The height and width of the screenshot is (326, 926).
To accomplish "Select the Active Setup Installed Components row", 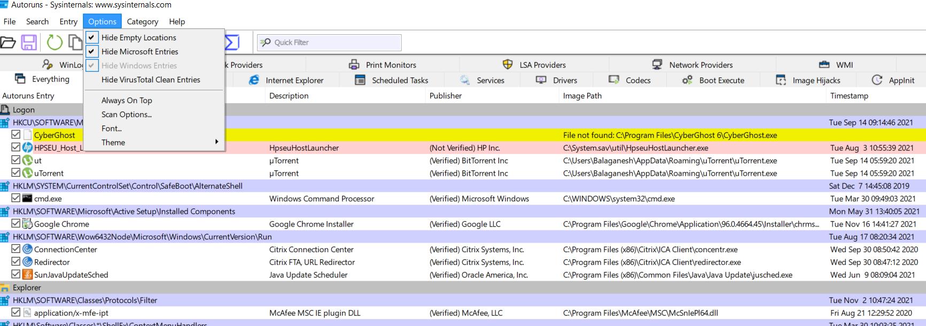I will pos(463,211).
